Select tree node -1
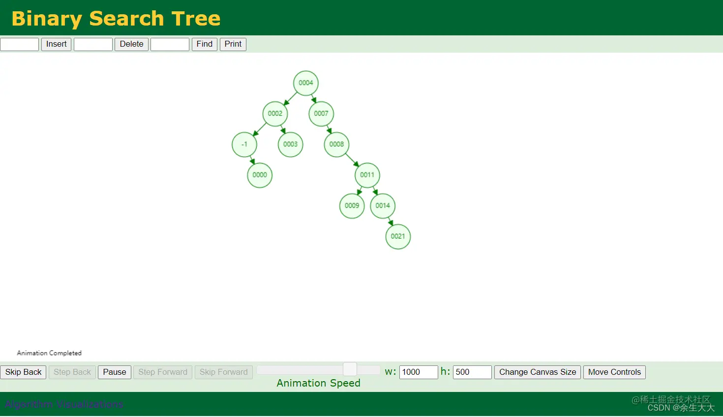This screenshot has width=723, height=417. (x=244, y=144)
